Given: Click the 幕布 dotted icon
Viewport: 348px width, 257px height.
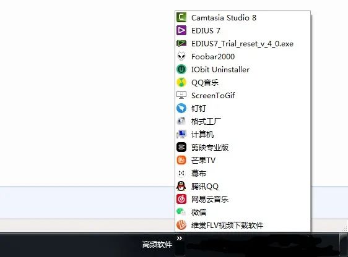Looking at the screenshot, I should [x=181, y=173].
